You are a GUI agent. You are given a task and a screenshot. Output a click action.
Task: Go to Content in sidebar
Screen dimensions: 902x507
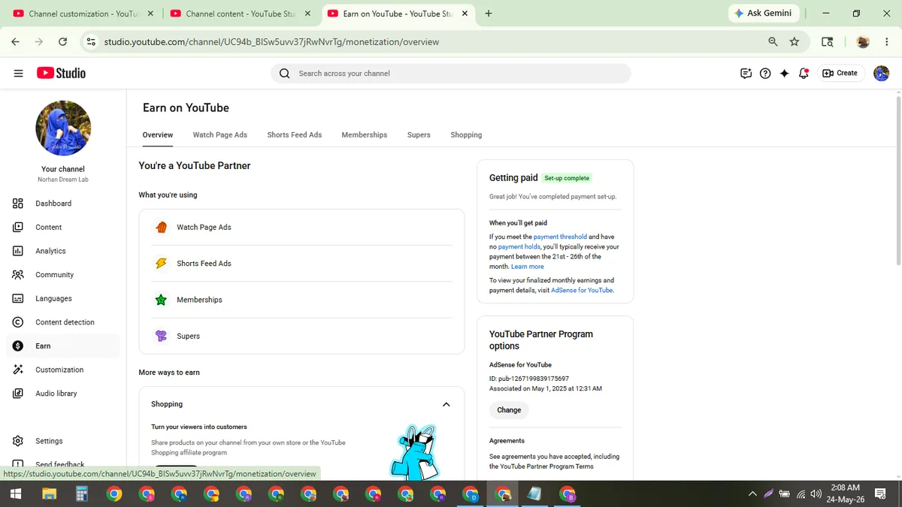[63, 227]
